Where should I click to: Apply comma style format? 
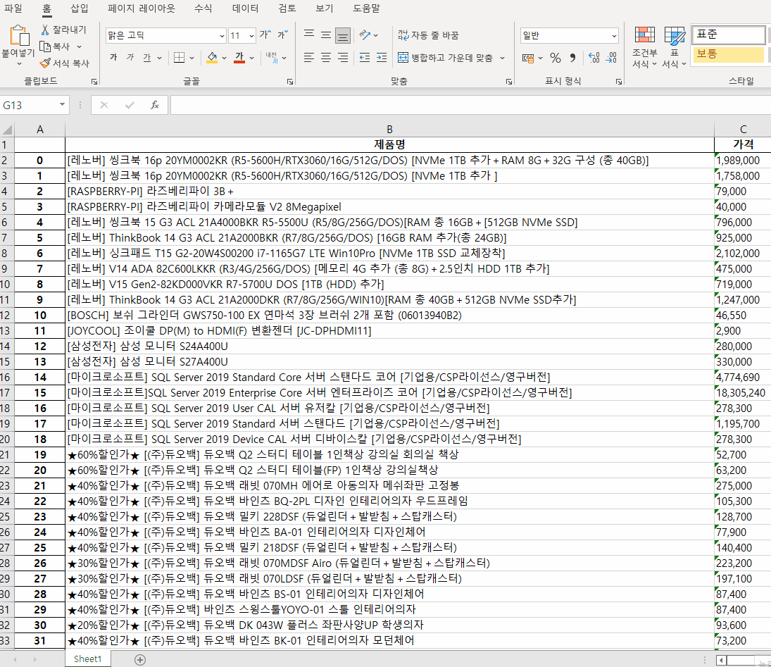(572, 58)
